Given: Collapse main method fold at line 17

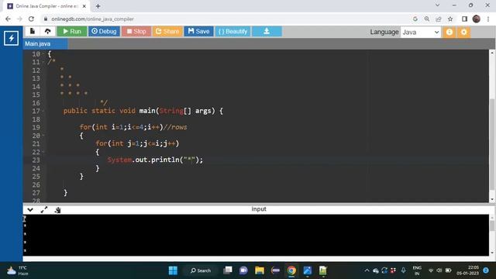Looking at the screenshot, I should [43, 111].
